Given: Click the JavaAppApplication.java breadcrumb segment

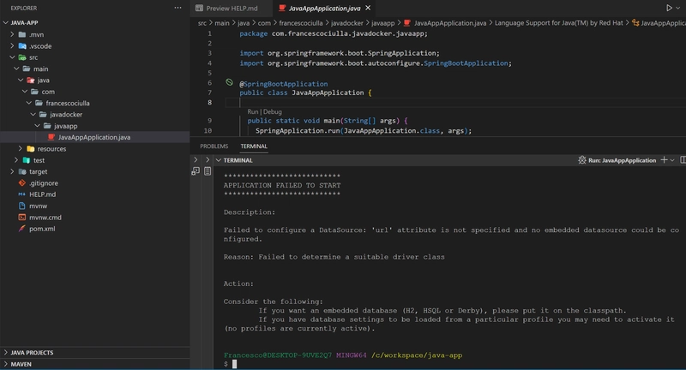Looking at the screenshot, I should pyautogui.click(x=449, y=23).
